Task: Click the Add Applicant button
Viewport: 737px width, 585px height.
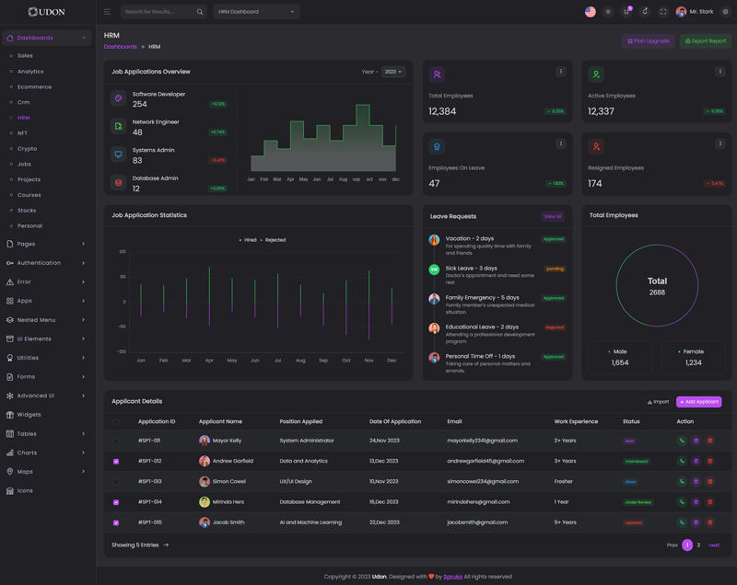Action: (x=698, y=402)
